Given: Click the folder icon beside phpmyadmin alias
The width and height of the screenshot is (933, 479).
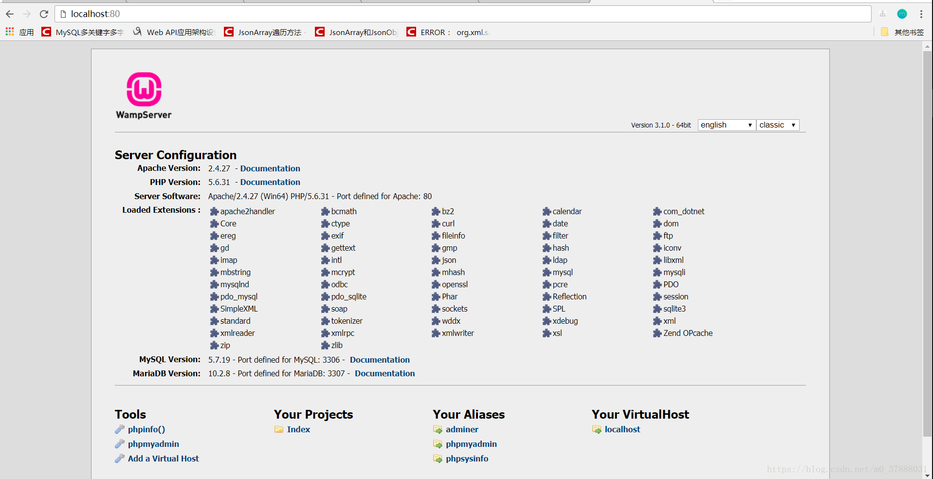Looking at the screenshot, I should [x=438, y=444].
